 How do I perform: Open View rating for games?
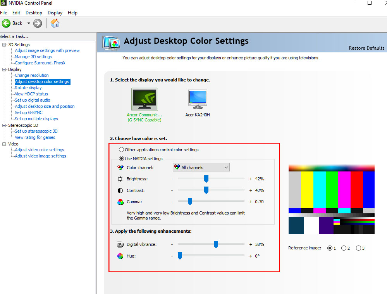(35, 137)
